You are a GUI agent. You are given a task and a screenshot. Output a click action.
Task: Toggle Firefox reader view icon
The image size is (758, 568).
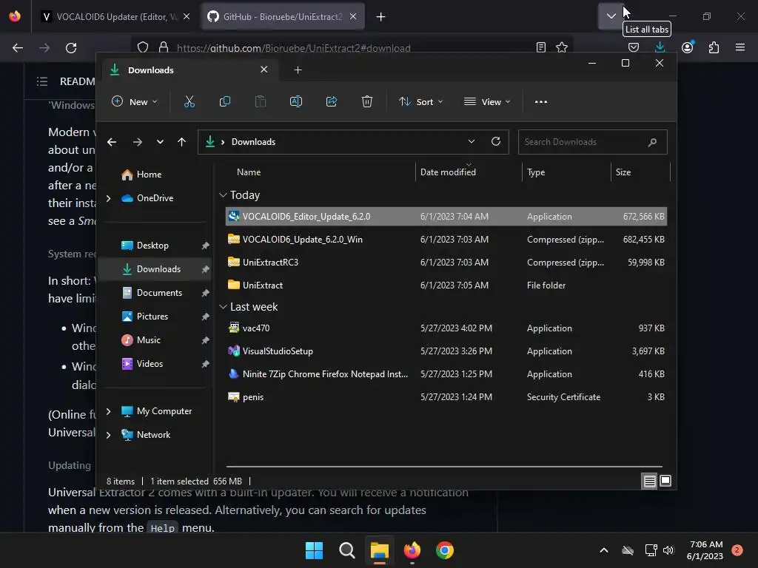541,47
